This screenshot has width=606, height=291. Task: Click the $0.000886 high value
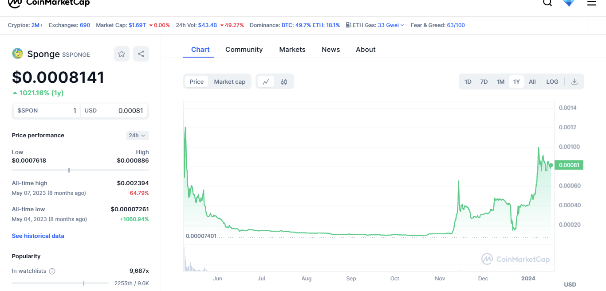(x=133, y=160)
